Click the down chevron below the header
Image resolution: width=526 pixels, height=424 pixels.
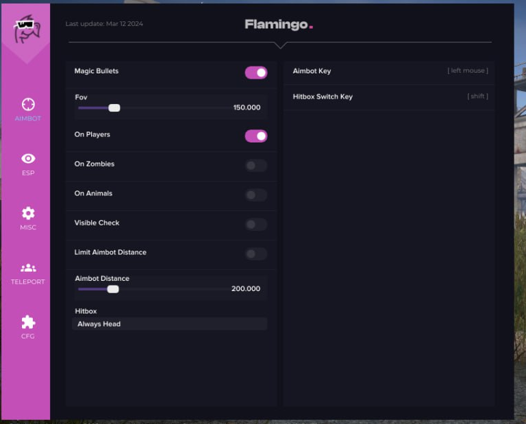[x=279, y=45]
